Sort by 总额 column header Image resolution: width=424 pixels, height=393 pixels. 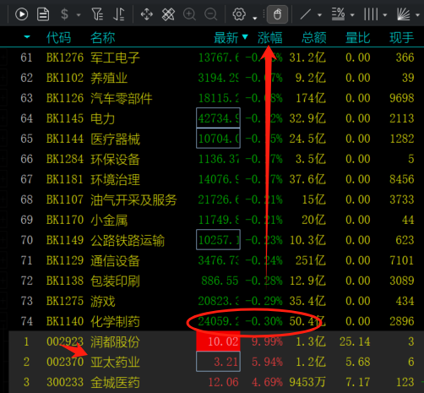[314, 37]
